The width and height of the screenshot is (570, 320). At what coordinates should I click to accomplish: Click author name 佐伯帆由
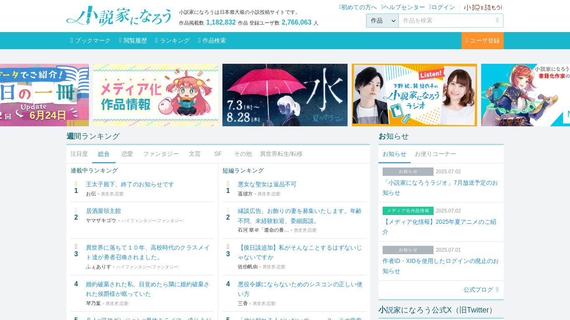248,267
